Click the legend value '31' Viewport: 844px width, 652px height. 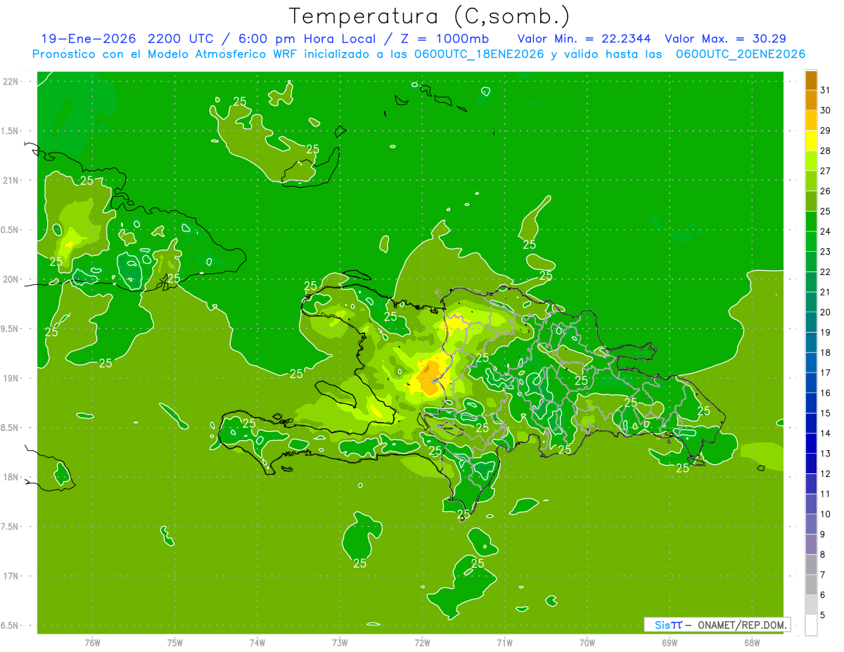click(x=825, y=90)
